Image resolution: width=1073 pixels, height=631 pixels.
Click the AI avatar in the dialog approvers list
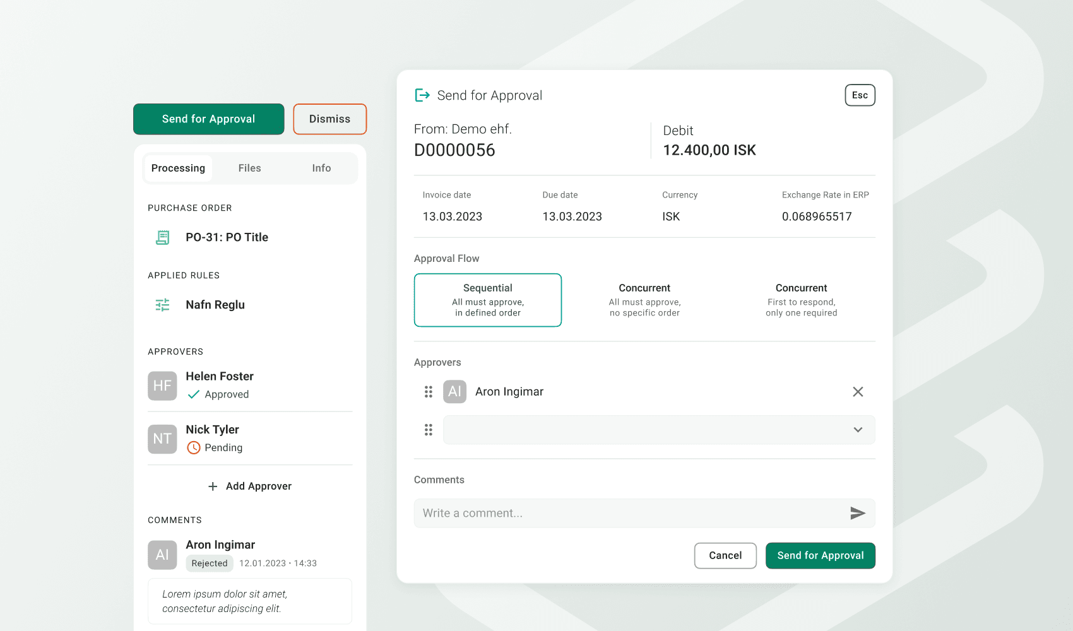coord(454,392)
